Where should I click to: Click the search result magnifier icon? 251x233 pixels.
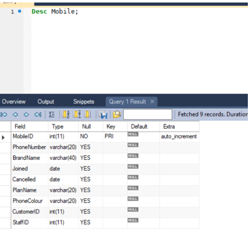(x=117, y=115)
